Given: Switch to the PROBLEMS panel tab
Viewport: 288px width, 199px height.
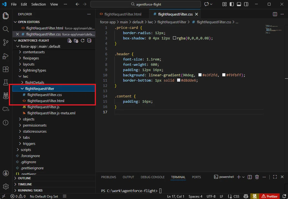Looking at the screenshot, I should (x=109, y=177).
